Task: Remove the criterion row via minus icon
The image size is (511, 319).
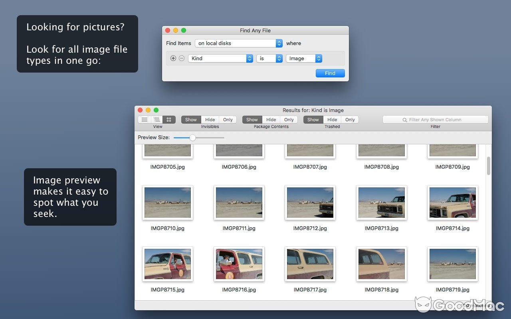Action: tap(182, 58)
